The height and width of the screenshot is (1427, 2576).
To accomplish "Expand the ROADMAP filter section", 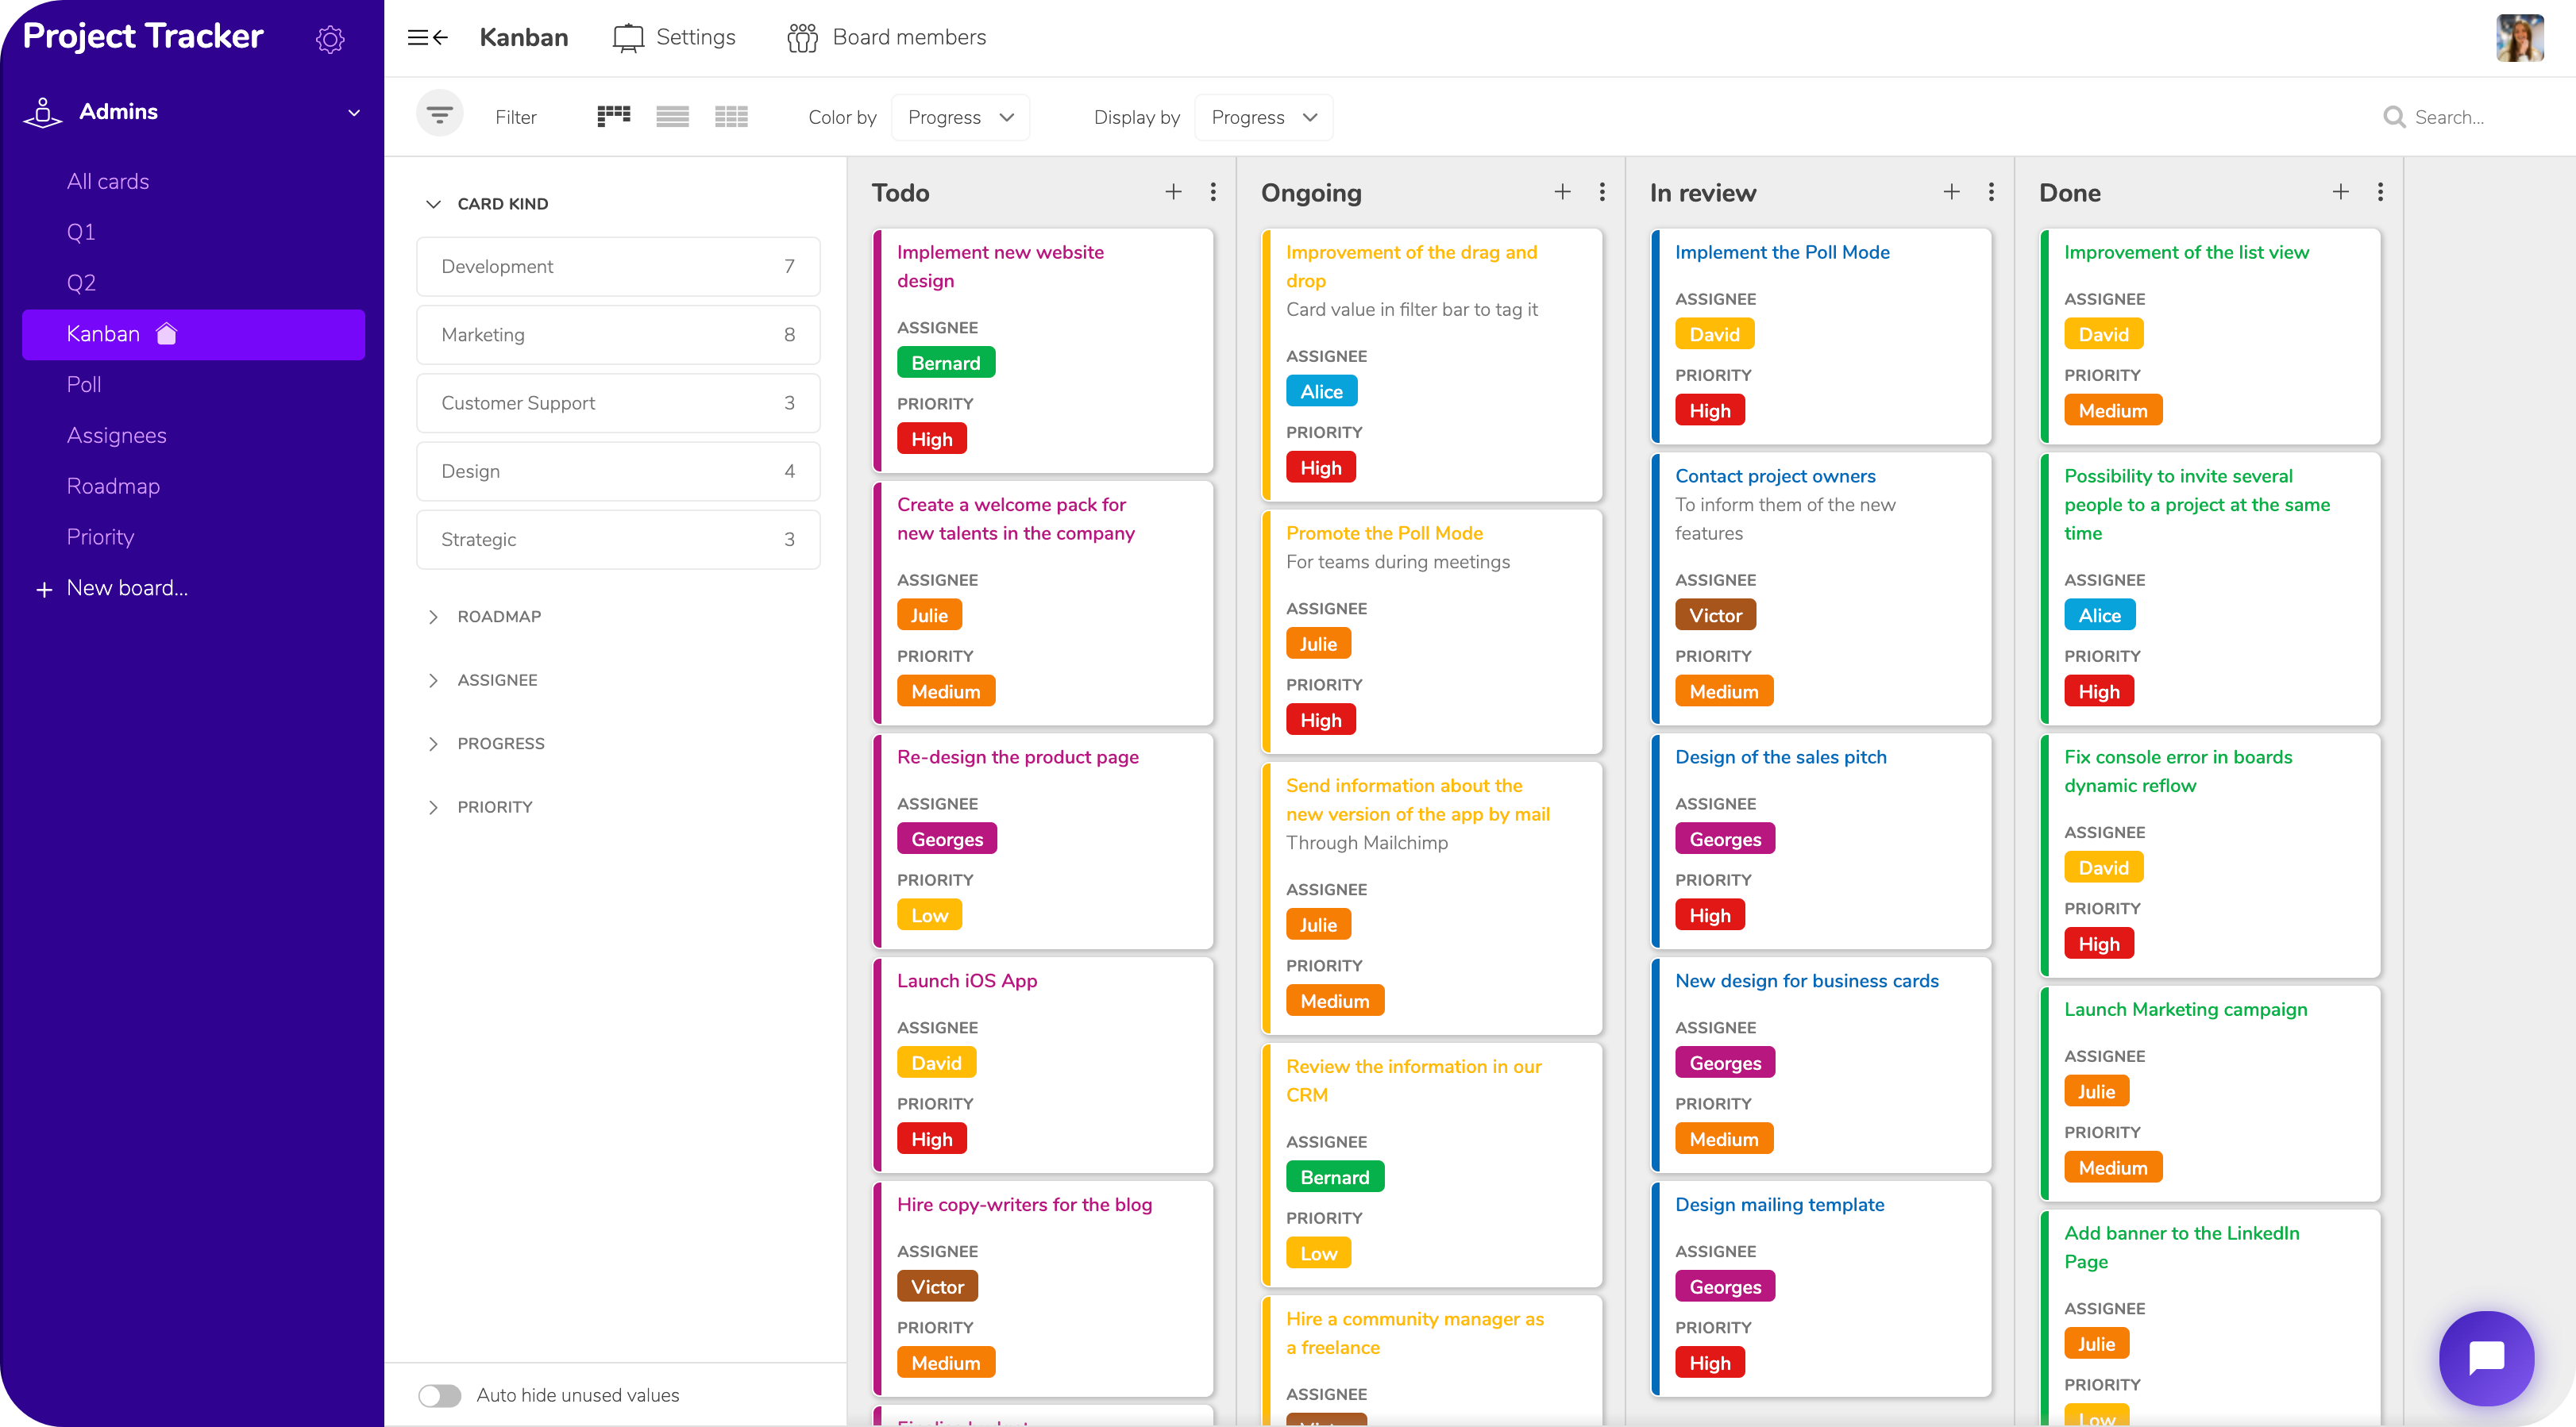I will (498, 617).
